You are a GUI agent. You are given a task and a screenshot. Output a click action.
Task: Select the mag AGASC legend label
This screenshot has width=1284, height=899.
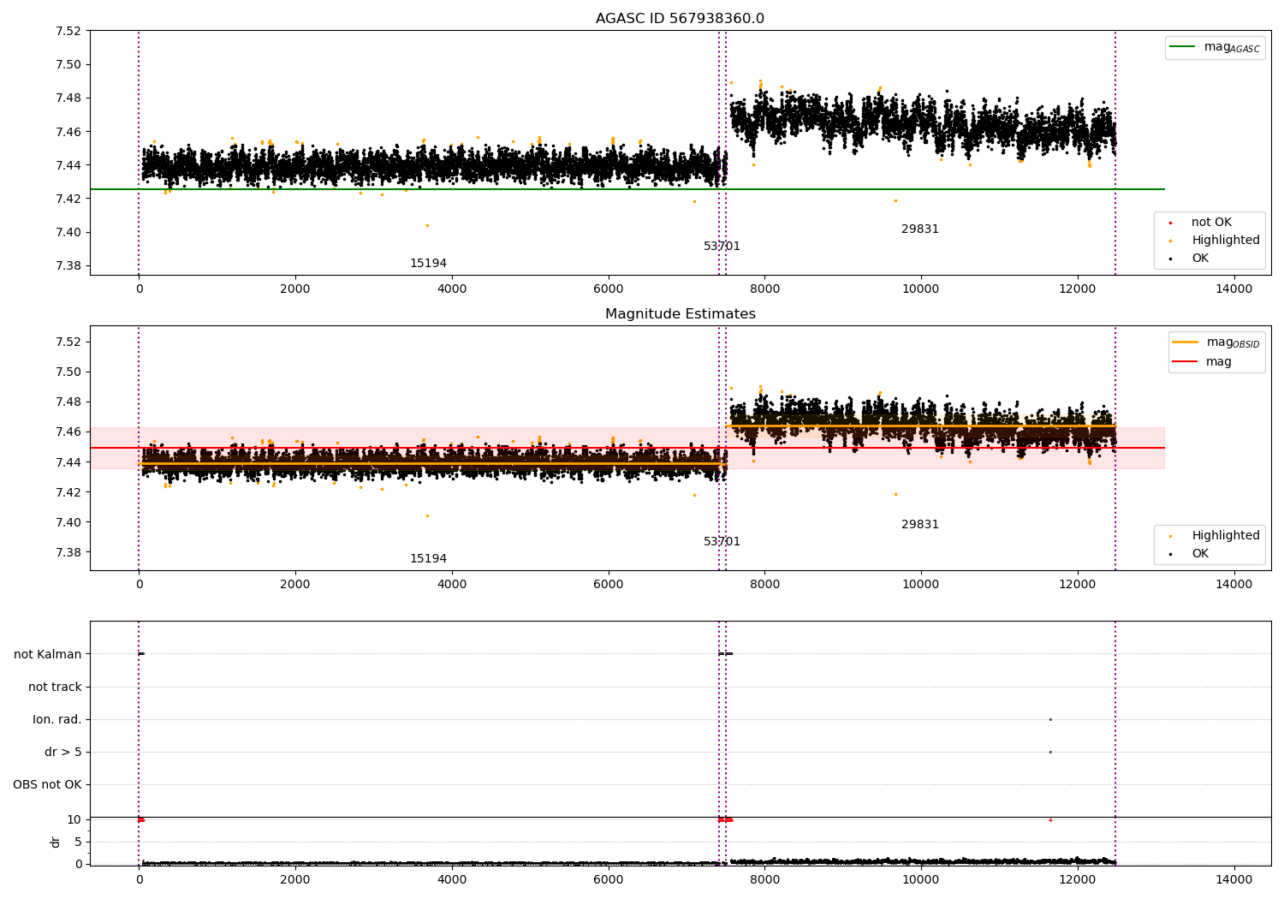pyautogui.click(x=1232, y=47)
